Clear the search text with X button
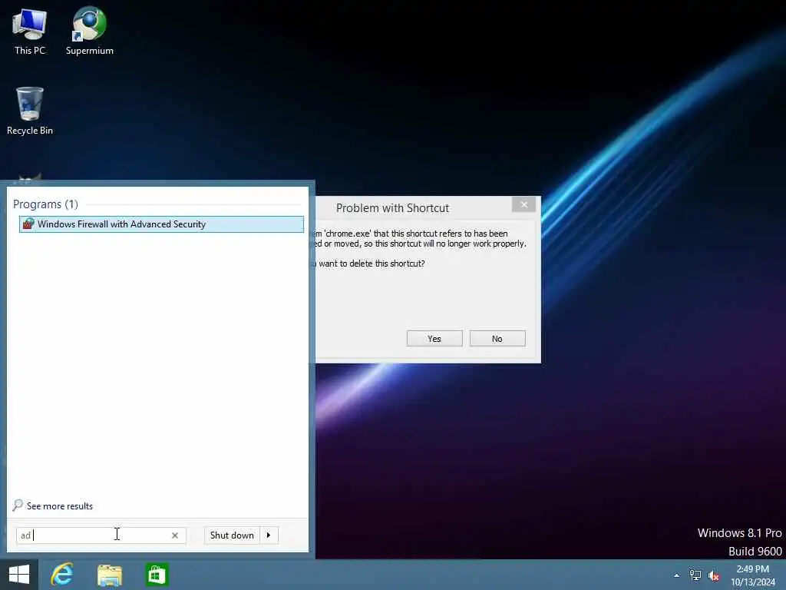The height and width of the screenshot is (590, 786). [175, 535]
